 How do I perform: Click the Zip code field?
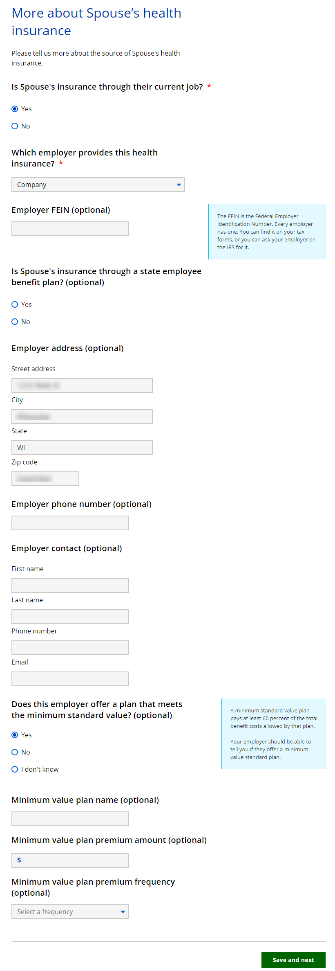tap(45, 479)
